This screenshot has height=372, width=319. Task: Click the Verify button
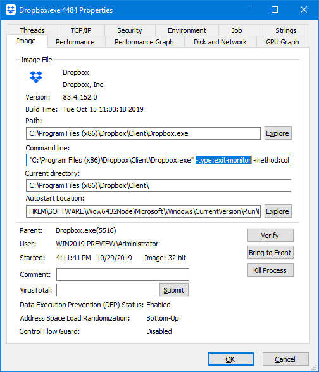tap(270, 236)
